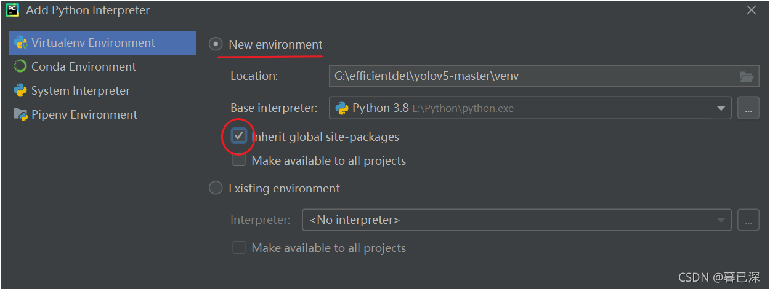Click the Virtualenv Python icon
Viewport: 770px width, 289px height.
pos(20,43)
